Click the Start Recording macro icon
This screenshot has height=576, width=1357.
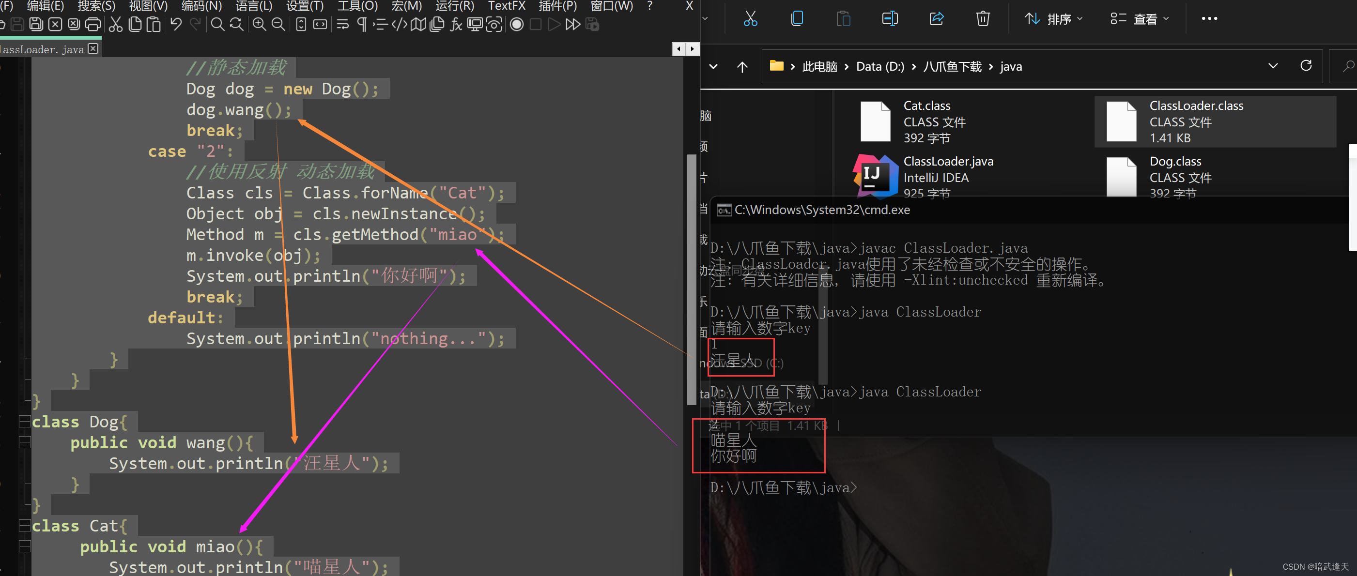pyautogui.click(x=517, y=24)
